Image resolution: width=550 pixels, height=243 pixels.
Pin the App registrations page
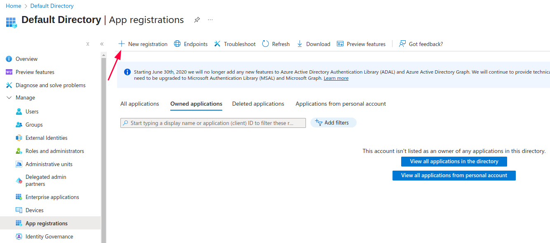[x=197, y=20]
